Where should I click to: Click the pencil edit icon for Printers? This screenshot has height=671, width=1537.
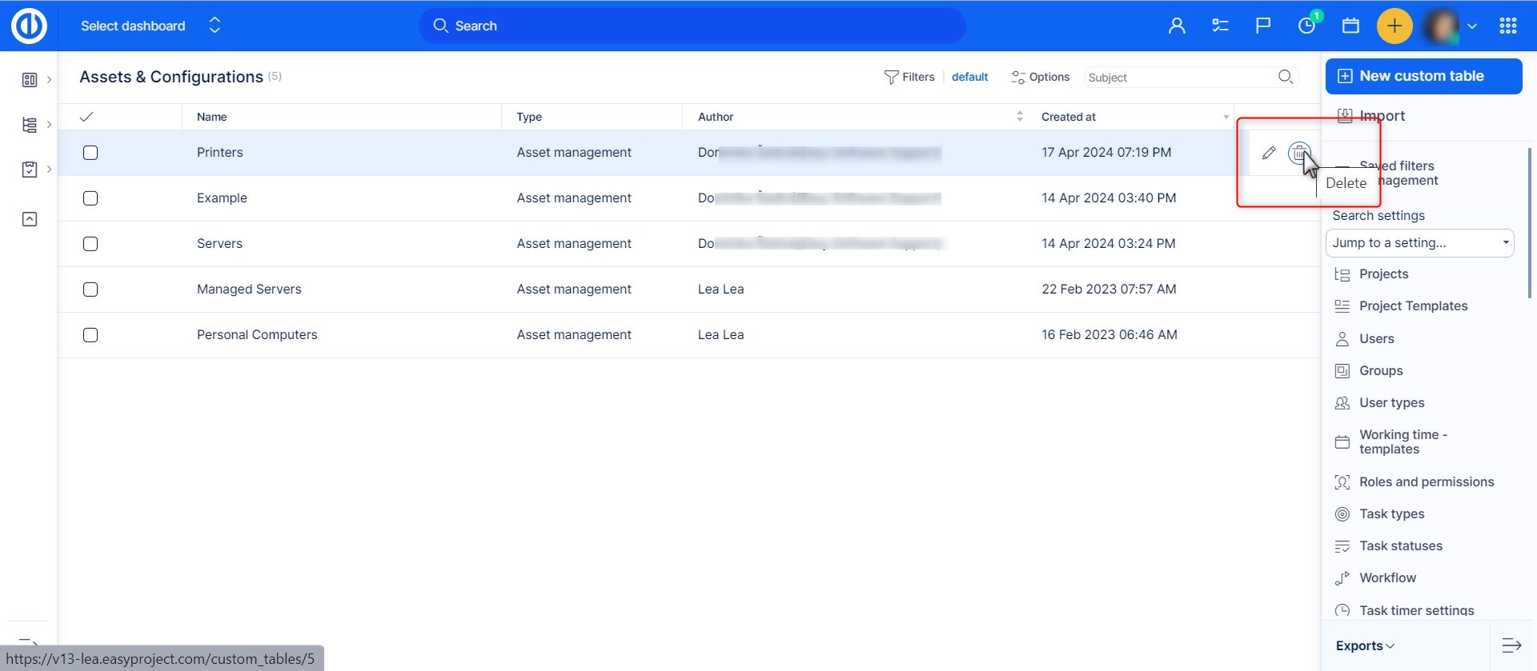click(1269, 153)
